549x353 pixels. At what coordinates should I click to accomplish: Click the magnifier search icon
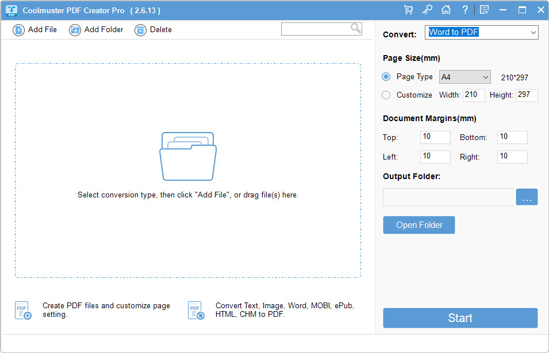(356, 28)
